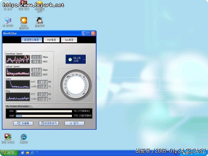The height and width of the screenshot is (156, 208).
Task: Open the red and green game shortcut
Action: point(8,137)
